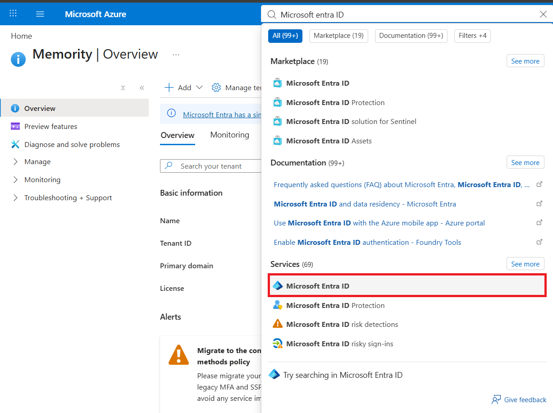The width and height of the screenshot is (553, 413).
Task: Open the ellipsis more options next to Overview
Action: pyautogui.click(x=176, y=55)
